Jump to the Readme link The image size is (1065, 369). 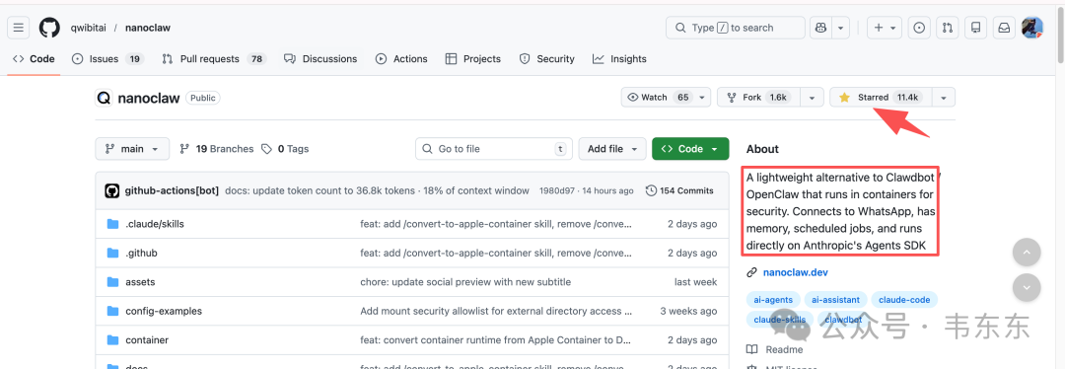(x=774, y=349)
